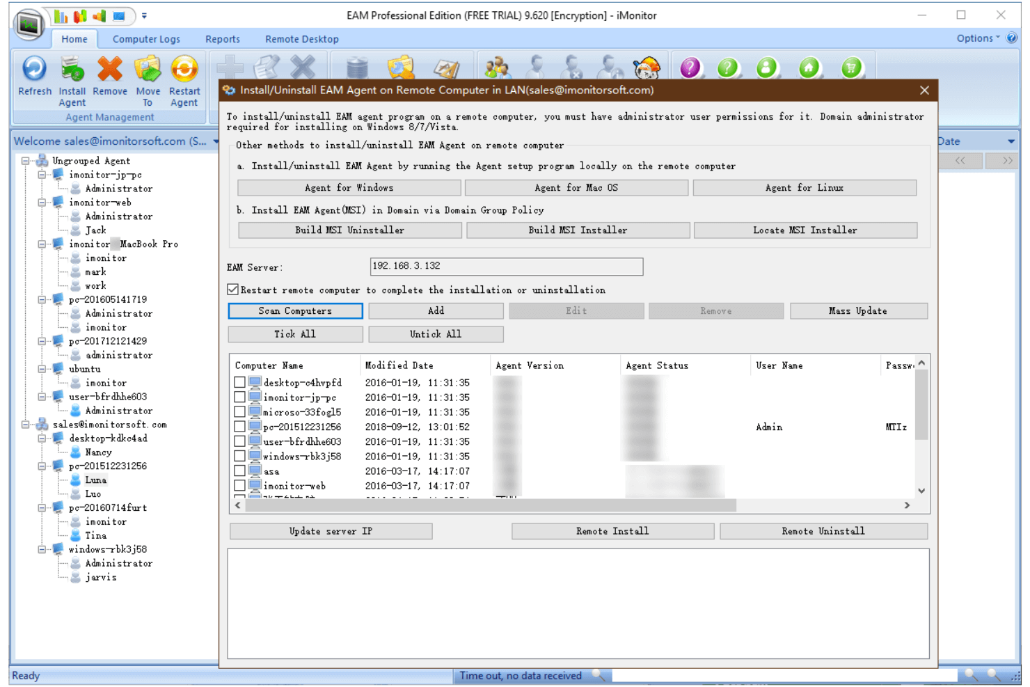Screen dimensions: 1030x687
Task: Click the Install Agent icon
Action: 72,70
